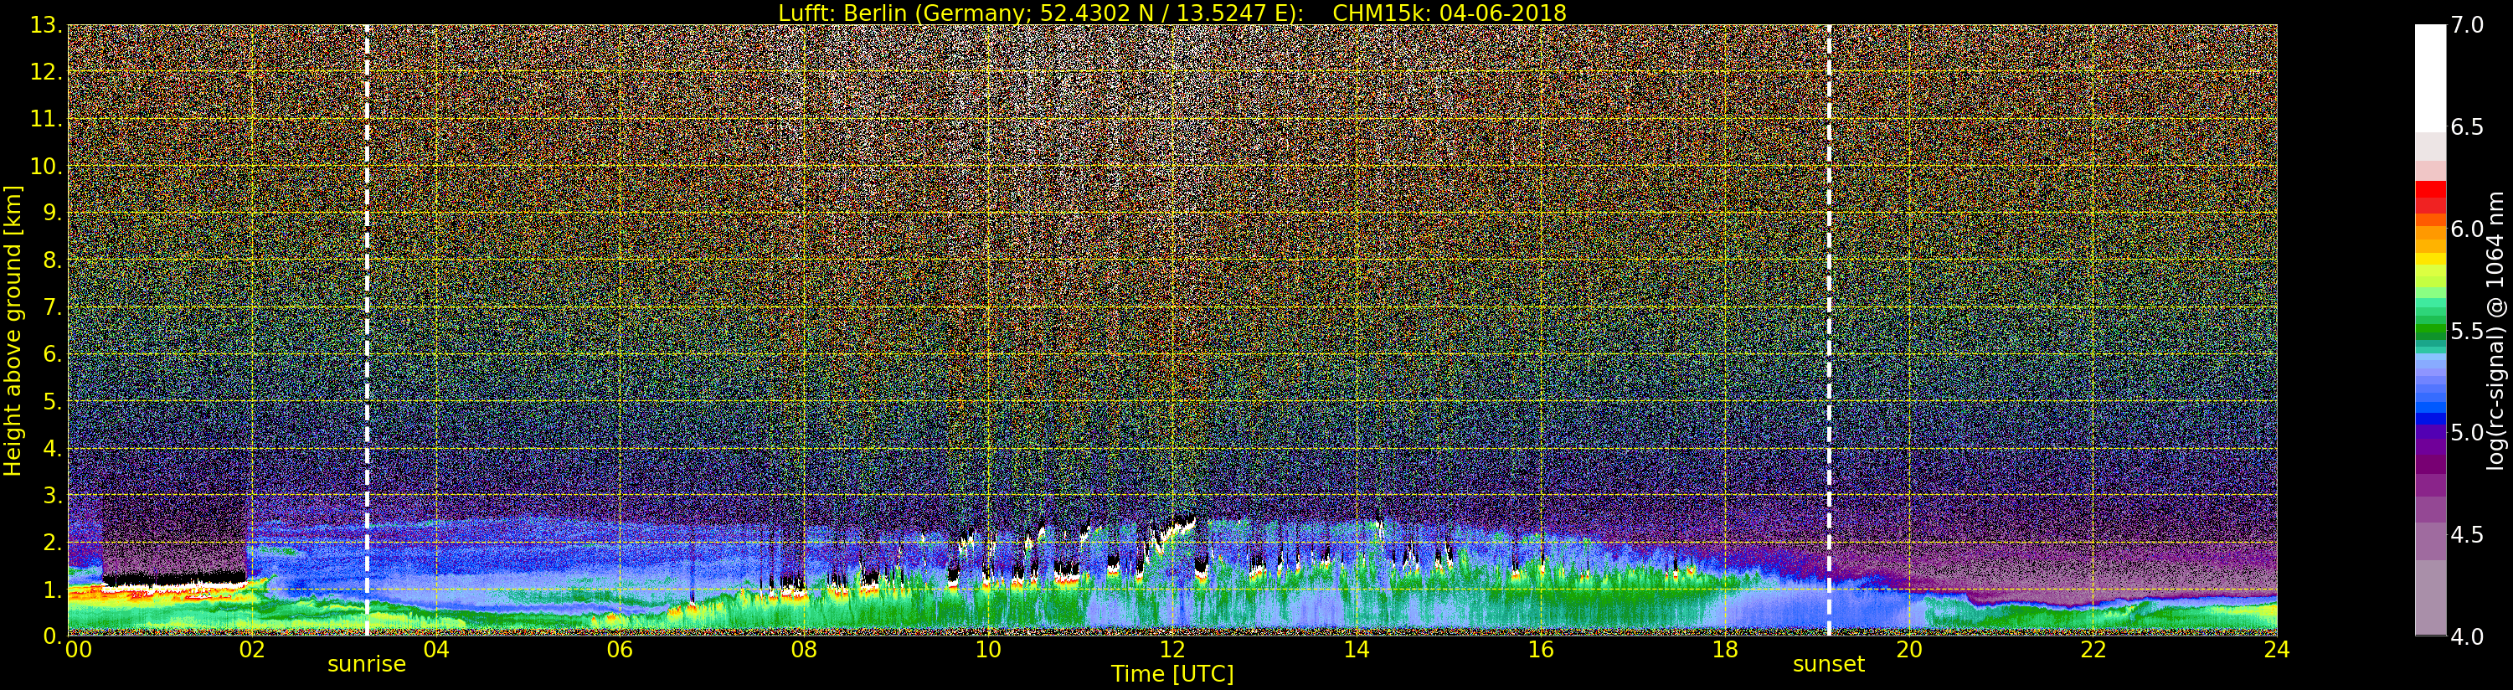Click the height axis tick label '11.'

[46, 119]
